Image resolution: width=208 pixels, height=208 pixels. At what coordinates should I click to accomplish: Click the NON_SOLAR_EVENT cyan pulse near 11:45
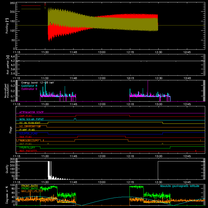pyautogui.click(x=75, y=119)
